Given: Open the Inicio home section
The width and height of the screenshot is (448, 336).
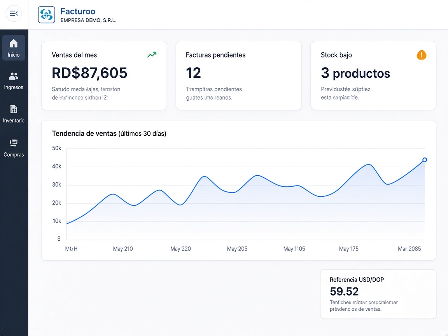Looking at the screenshot, I should (x=14, y=48).
